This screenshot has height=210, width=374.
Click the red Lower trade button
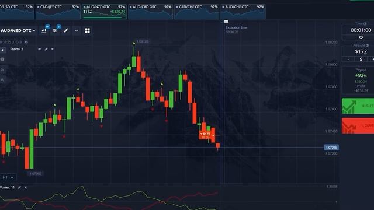click(358, 126)
